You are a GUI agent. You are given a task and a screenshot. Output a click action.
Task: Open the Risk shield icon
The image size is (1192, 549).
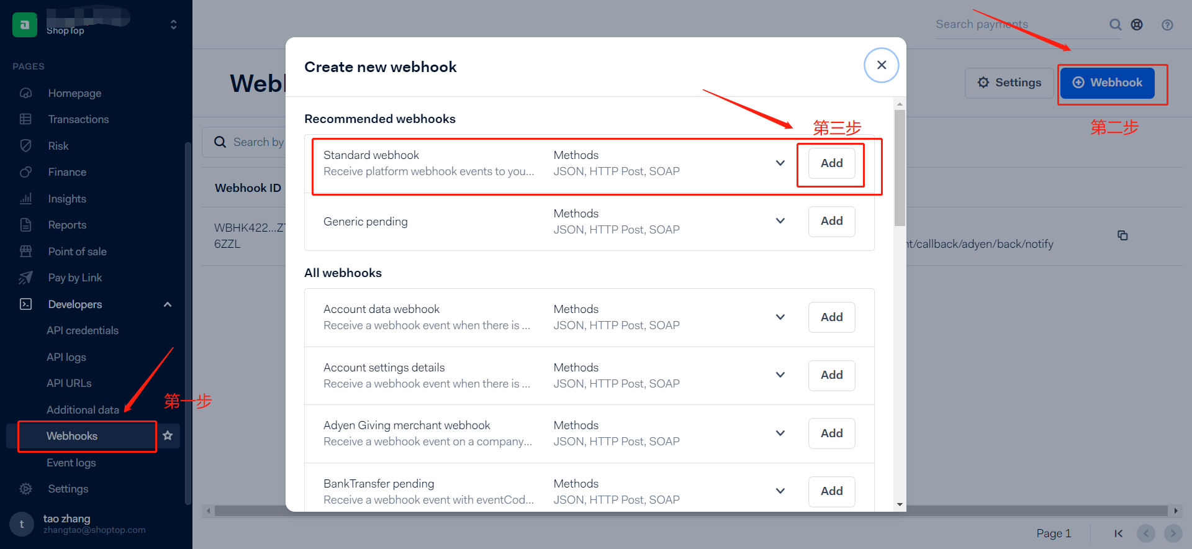tap(25, 146)
